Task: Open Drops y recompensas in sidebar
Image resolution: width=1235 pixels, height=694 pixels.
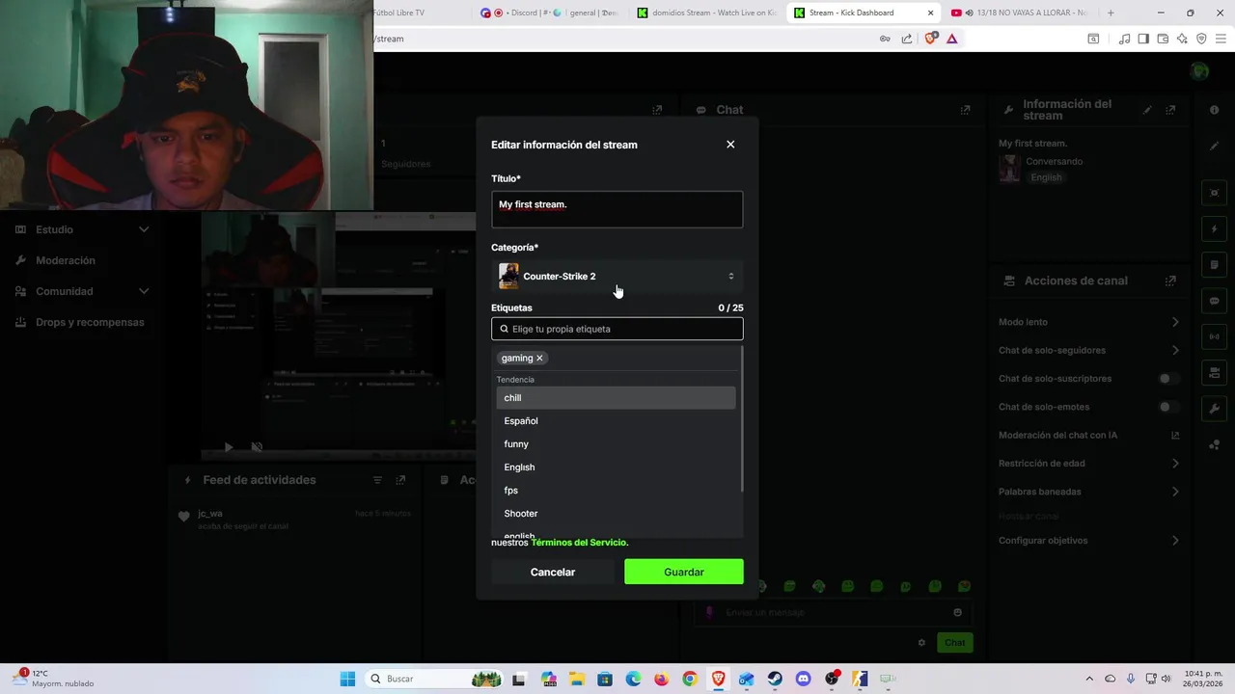Action: [82, 322]
